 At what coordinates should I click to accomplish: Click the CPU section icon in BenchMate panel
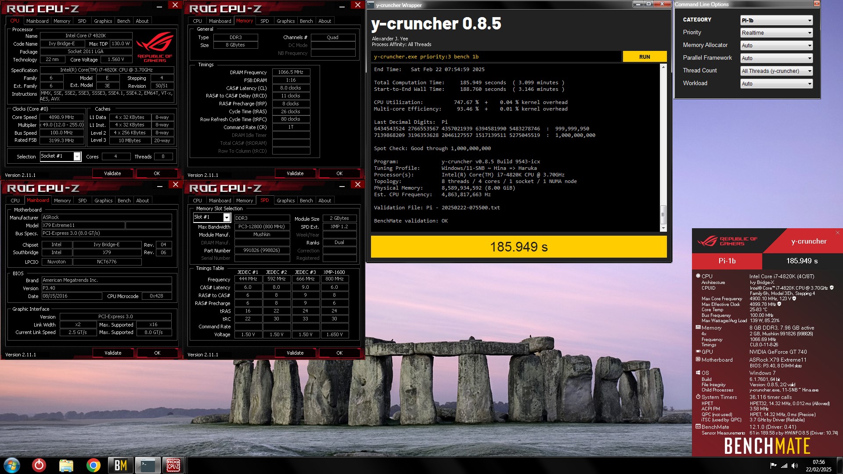coord(698,276)
